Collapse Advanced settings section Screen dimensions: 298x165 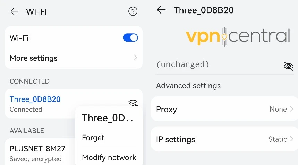188,86
